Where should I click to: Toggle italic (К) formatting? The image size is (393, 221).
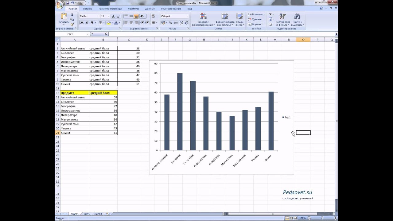(87, 23)
